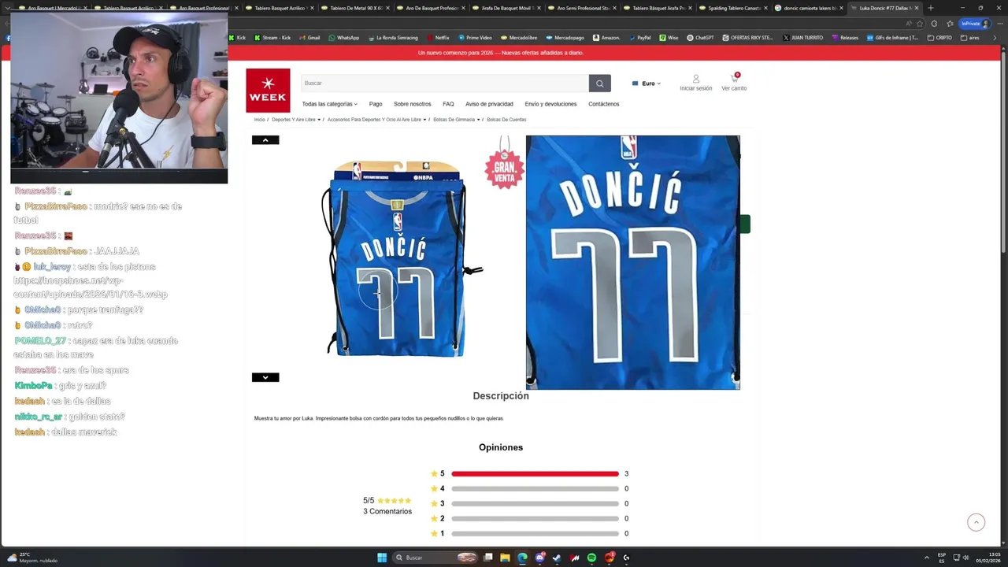This screenshot has width=1008, height=567.
Task: Open the PayPal bookmark
Action: (639, 38)
